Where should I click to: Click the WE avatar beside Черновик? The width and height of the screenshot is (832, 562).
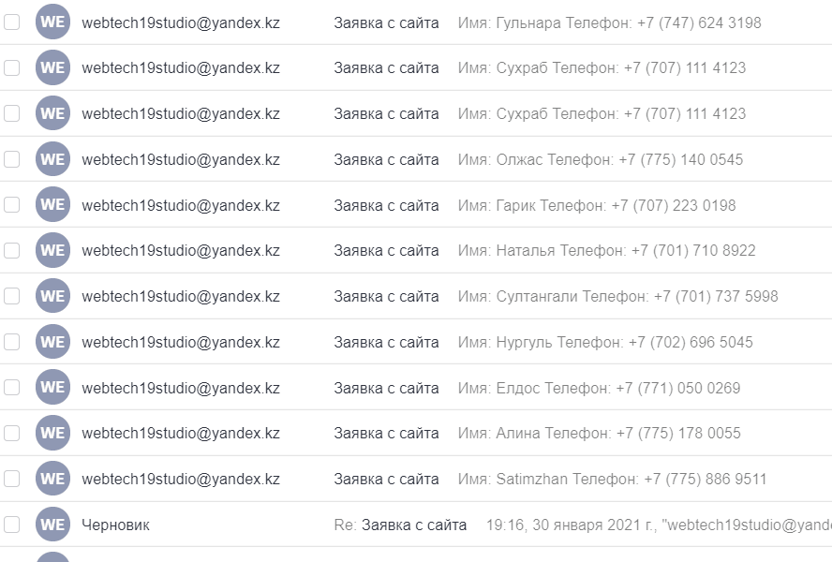[52, 525]
